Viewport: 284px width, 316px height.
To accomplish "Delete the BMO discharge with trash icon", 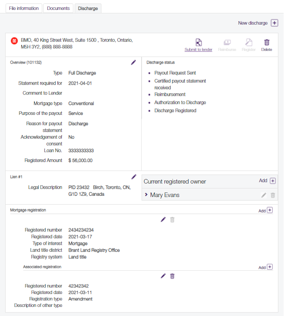I will point(267,42).
